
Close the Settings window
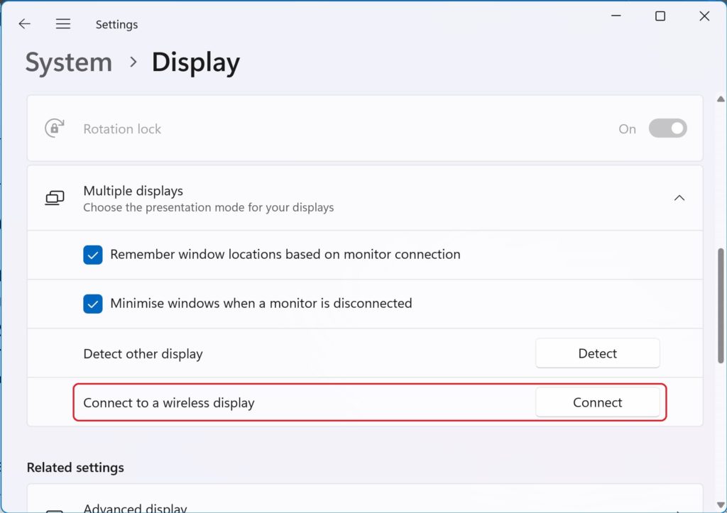[x=704, y=16]
